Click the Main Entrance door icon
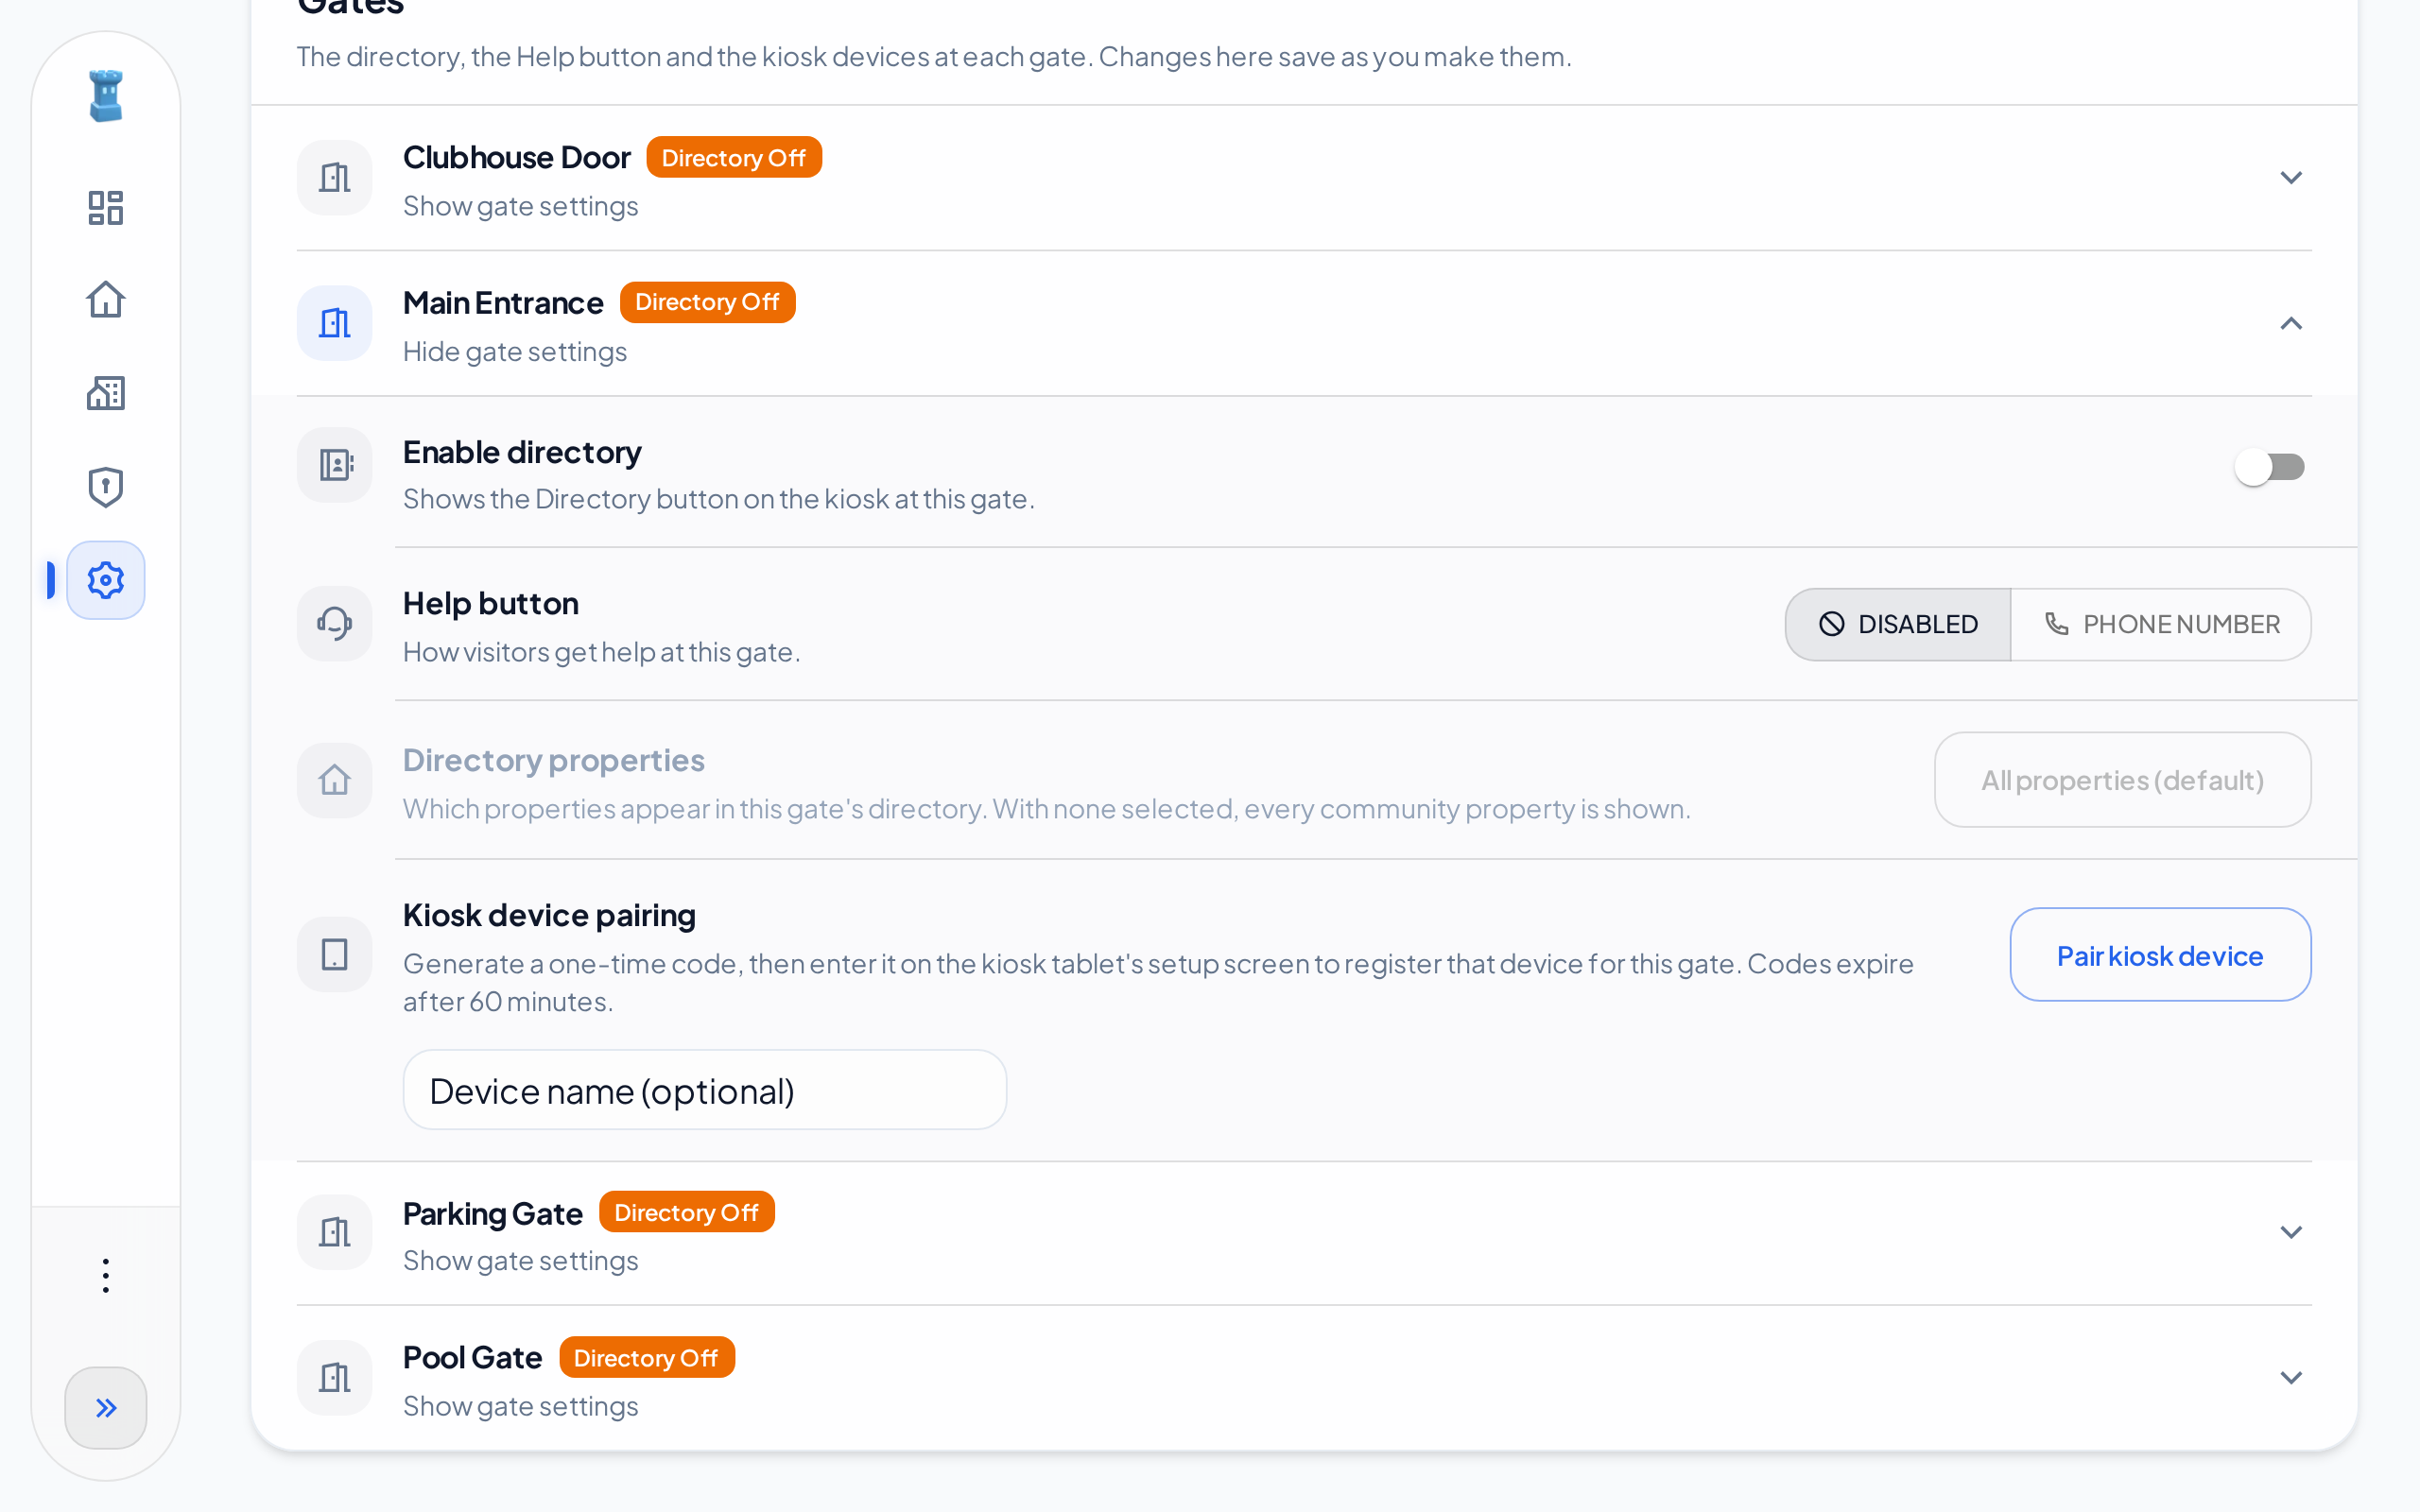 tap(335, 323)
